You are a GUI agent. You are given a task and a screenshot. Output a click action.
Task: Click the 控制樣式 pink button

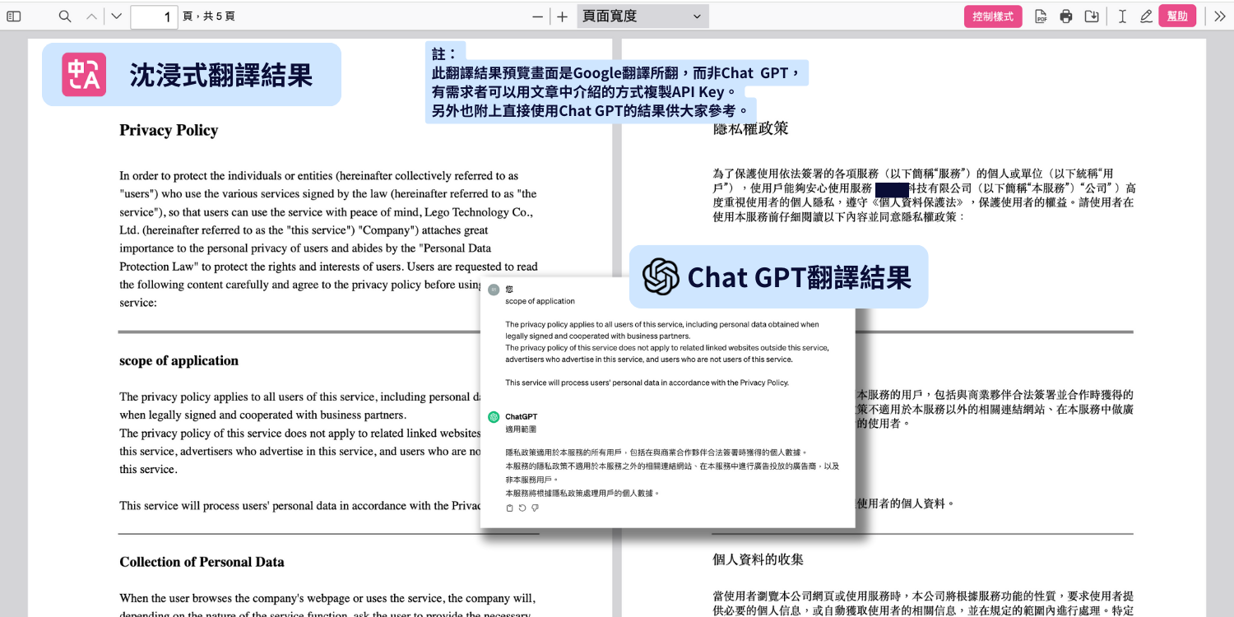993,16
